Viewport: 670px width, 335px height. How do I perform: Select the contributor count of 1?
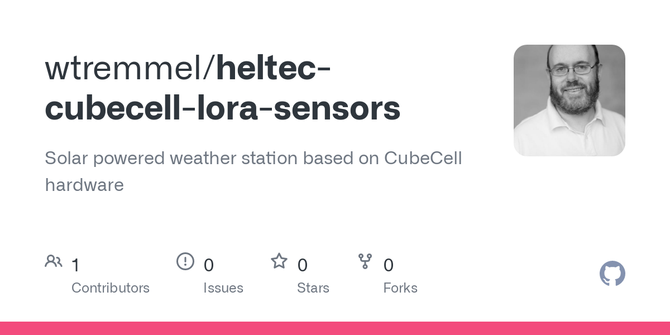click(x=76, y=265)
